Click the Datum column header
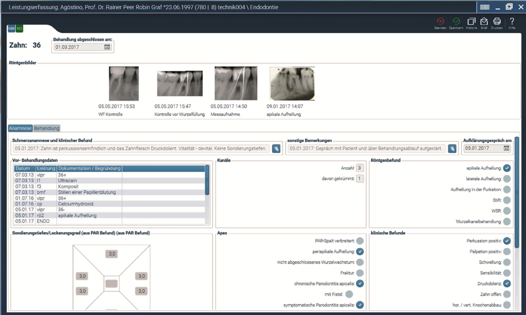This screenshot has width=526, height=315. tap(25, 168)
